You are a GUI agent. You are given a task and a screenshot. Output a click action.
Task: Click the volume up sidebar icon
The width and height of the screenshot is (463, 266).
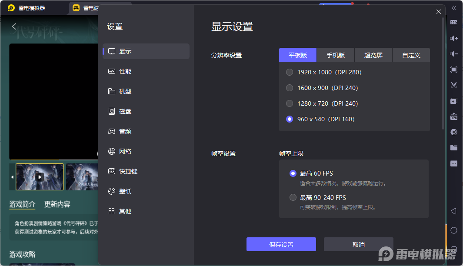click(x=453, y=38)
